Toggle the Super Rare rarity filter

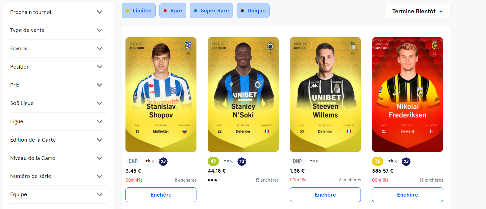pyautogui.click(x=211, y=11)
